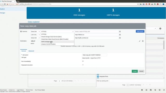This screenshot has height=93, width=166.
Task: Click the Filter by starting with field
Action: click(x=137, y=81)
